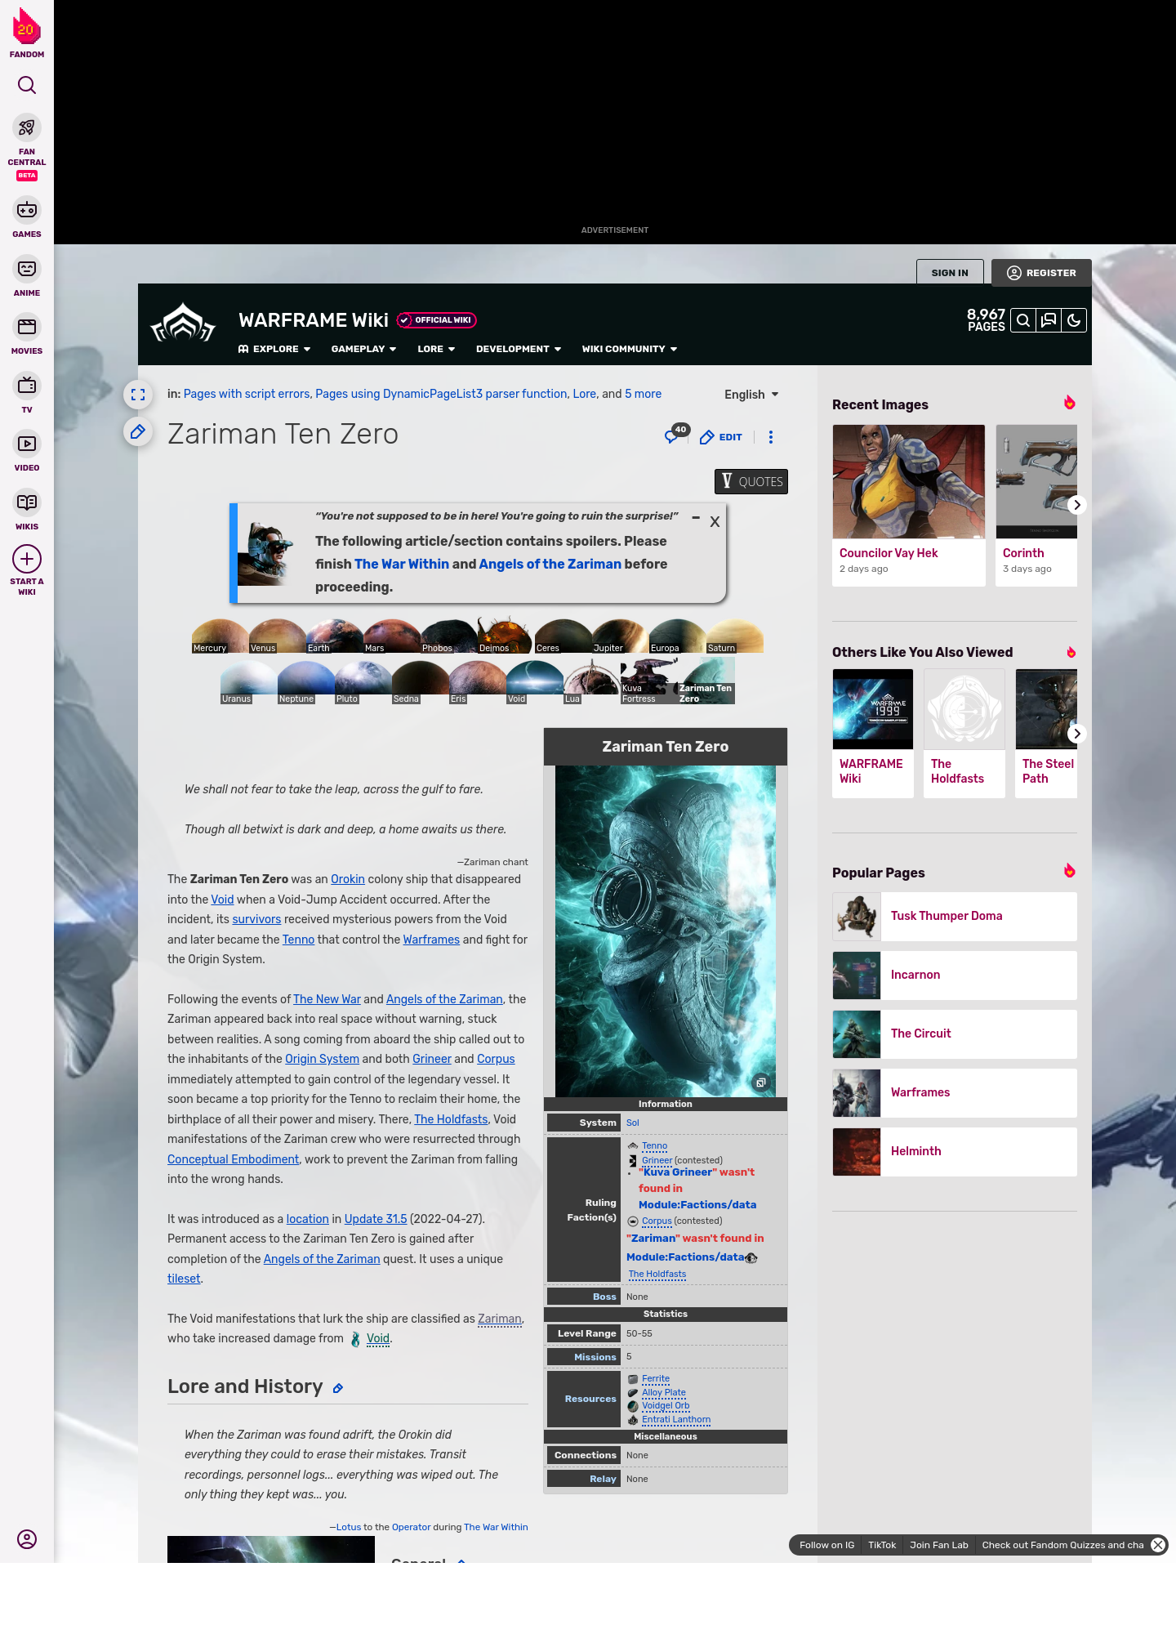The height and width of the screenshot is (1634, 1176).
Task: Expand the Explore menu
Action: 274,349
